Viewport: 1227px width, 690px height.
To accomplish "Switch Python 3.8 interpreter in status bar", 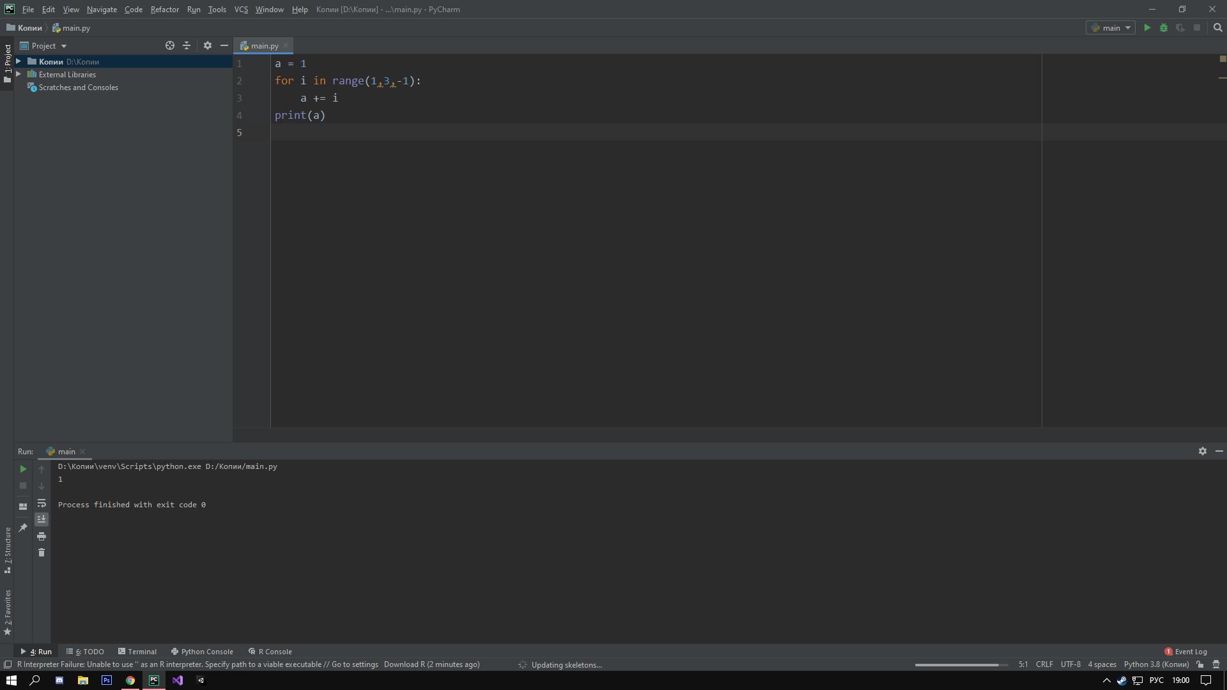I will click(1156, 664).
